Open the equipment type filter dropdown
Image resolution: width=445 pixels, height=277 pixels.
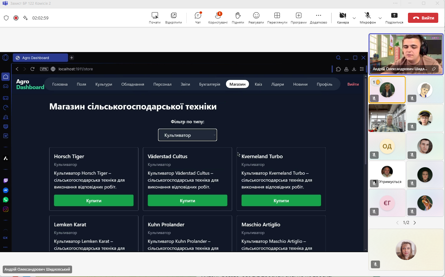(x=187, y=135)
